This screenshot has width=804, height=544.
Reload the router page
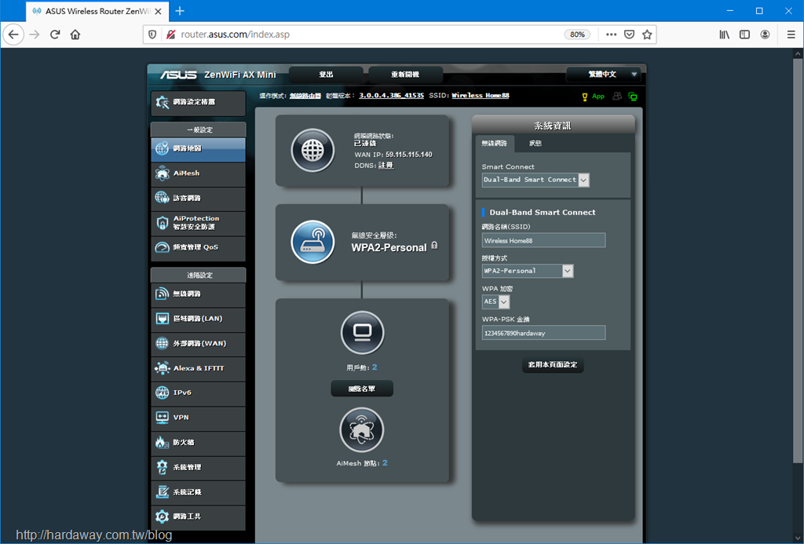pos(55,35)
